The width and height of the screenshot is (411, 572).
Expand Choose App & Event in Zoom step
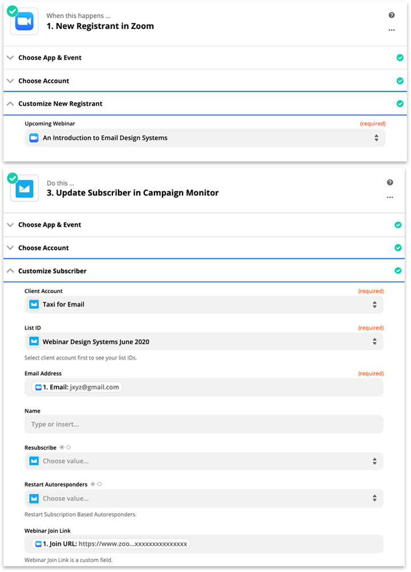coord(205,58)
